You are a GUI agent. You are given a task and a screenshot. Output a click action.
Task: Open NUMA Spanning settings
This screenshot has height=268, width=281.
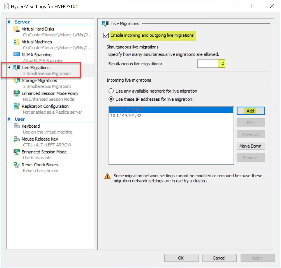[37, 55]
